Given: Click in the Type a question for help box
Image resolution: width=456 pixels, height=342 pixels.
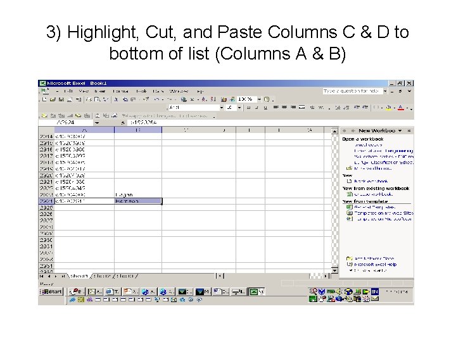Looking at the screenshot, I should 353,91.
